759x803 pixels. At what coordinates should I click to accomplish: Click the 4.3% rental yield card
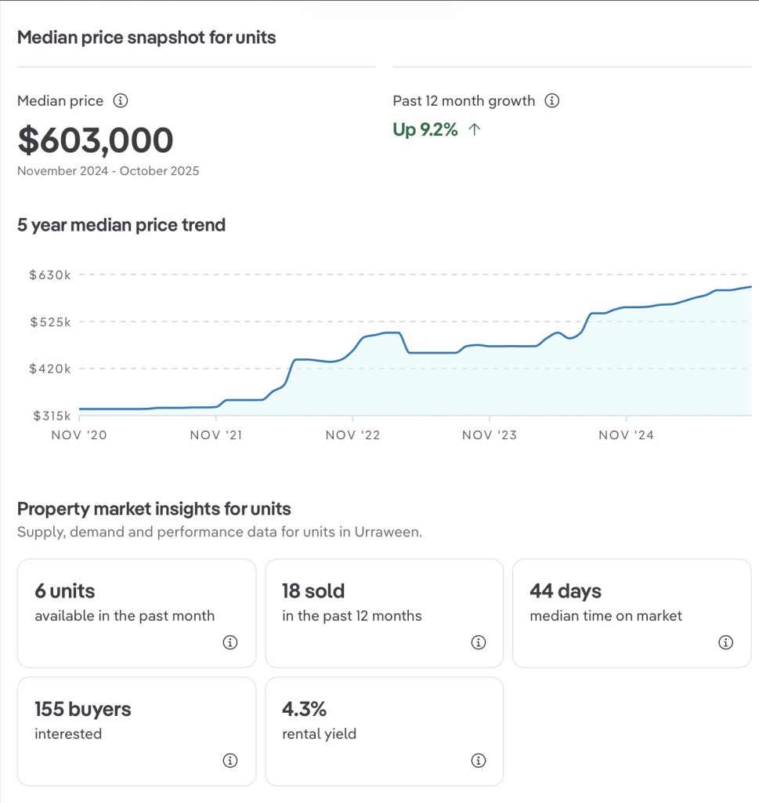[x=384, y=731]
